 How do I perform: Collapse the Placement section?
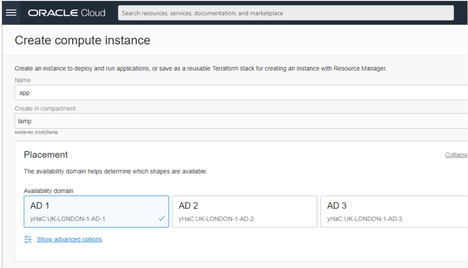click(x=456, y=155)
